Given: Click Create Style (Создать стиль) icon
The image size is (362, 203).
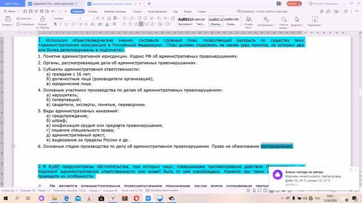Looking at the screenshot, I should point(249,19).
